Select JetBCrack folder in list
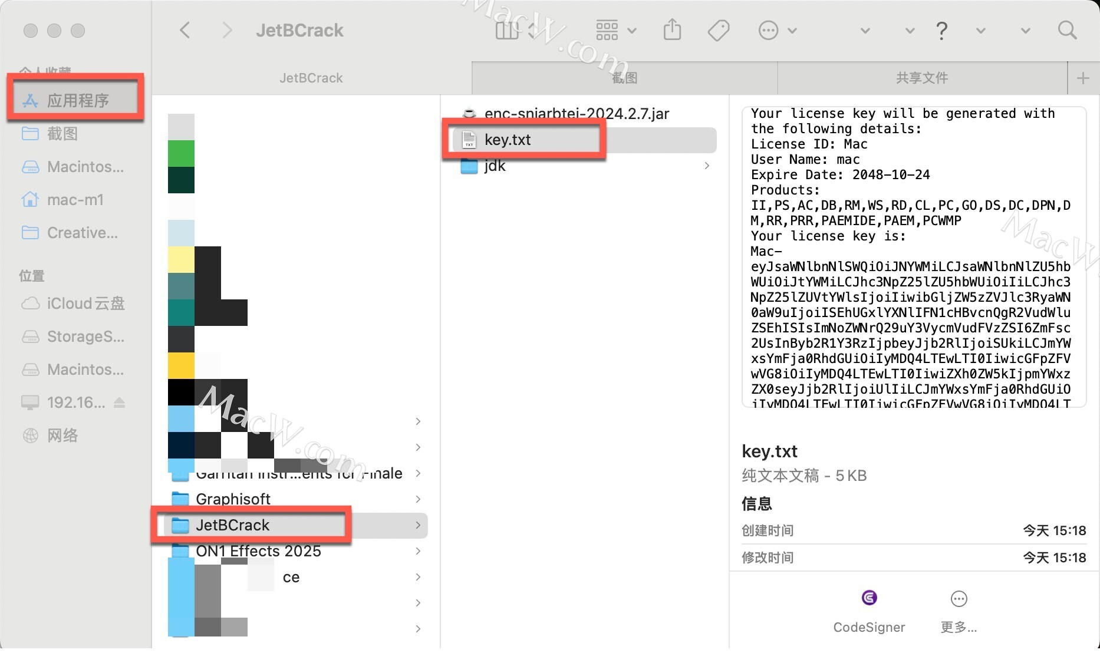1100x653 pixels. coord(297,525)
